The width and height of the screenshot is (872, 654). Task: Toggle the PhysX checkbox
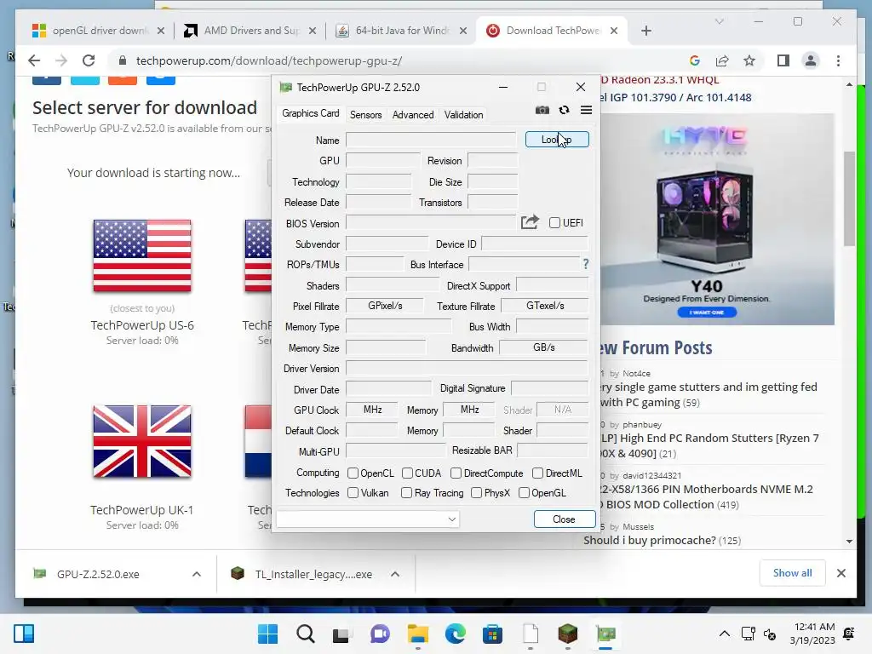click(x=476, y=493)
